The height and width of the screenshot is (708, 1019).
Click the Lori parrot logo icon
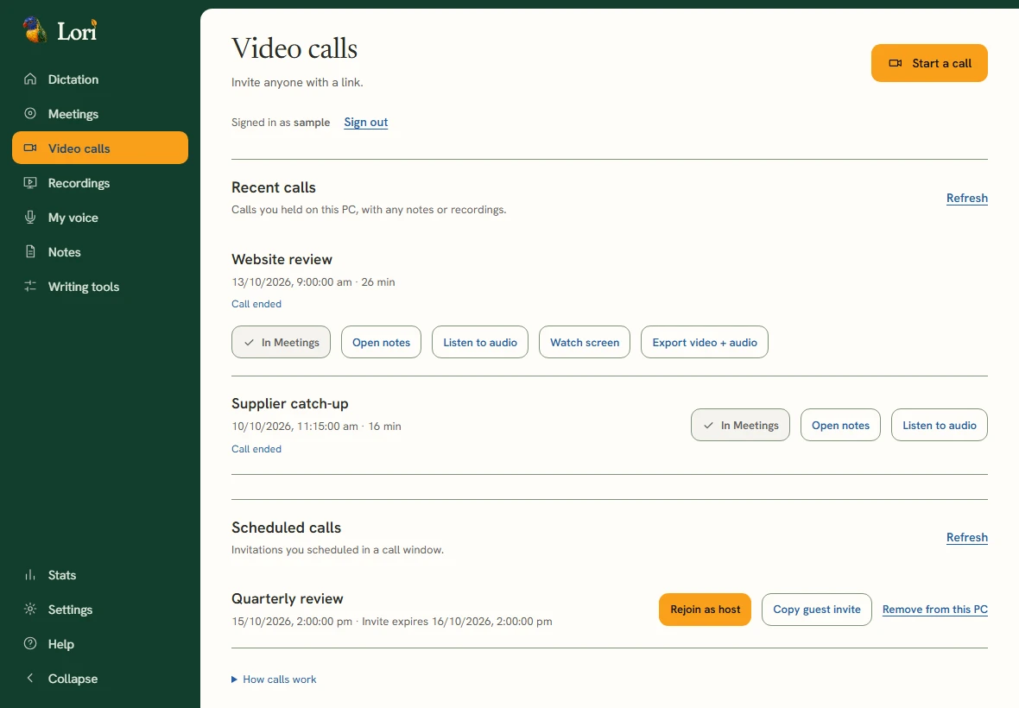(35, 30)
